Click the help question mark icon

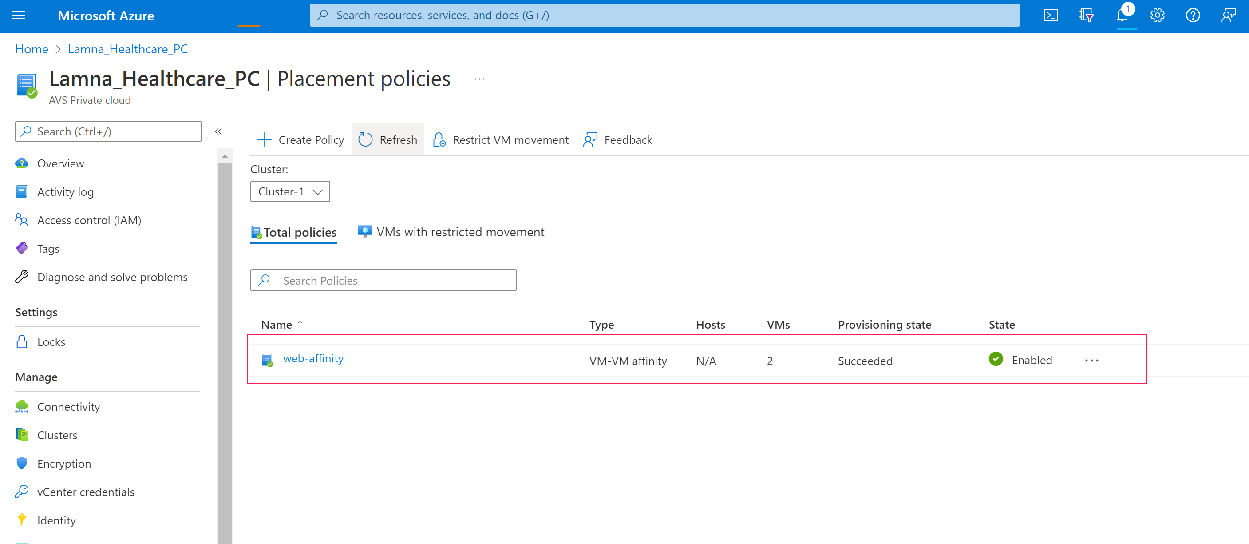(1192, 16)
